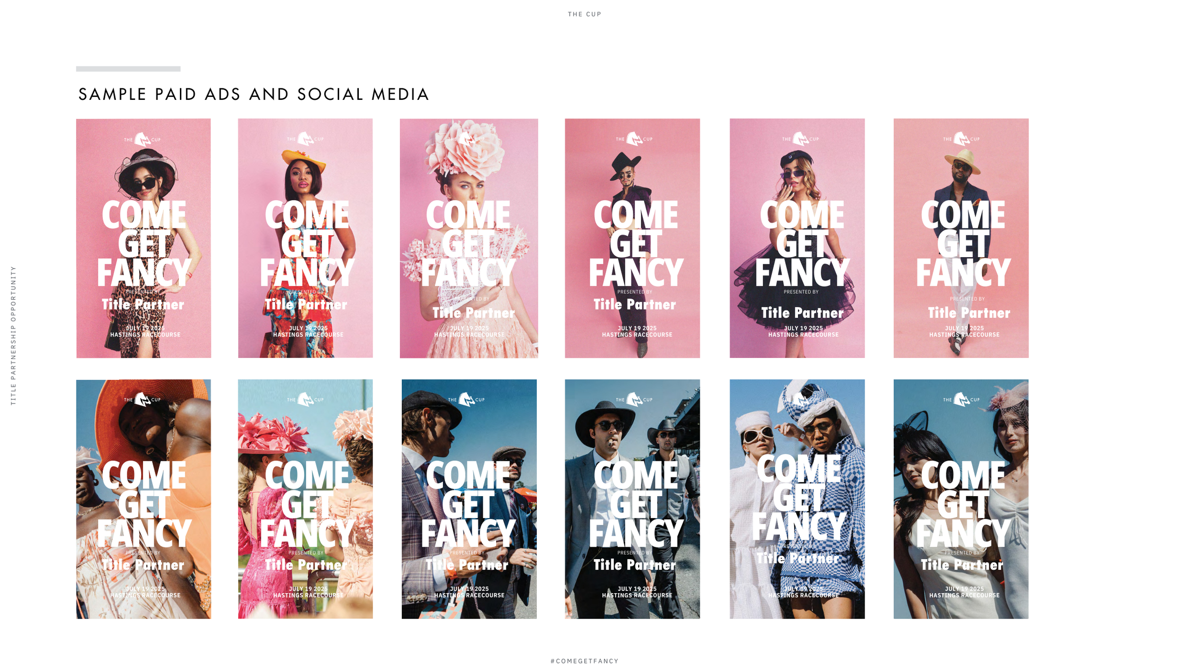1196x672 pixels.
Task: Click The Cup logo on navy suit poster
Action: click(961, 139)
